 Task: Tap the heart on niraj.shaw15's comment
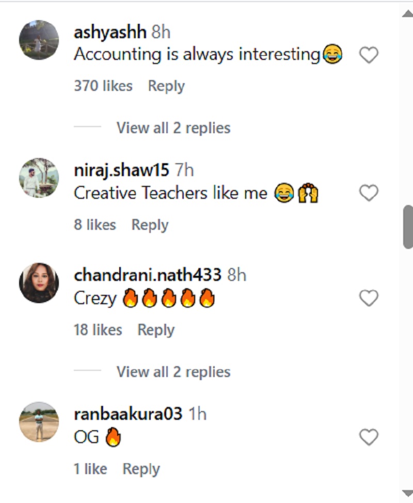pos(369,193)
